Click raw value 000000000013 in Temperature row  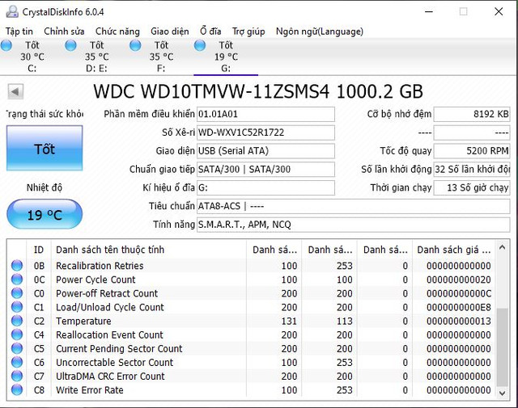pos(459,321)
